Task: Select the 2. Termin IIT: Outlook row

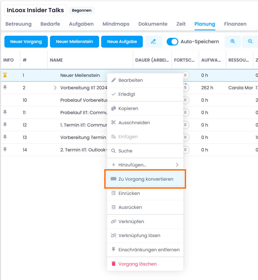Action: pyautogui.click(x=84, y=150)
